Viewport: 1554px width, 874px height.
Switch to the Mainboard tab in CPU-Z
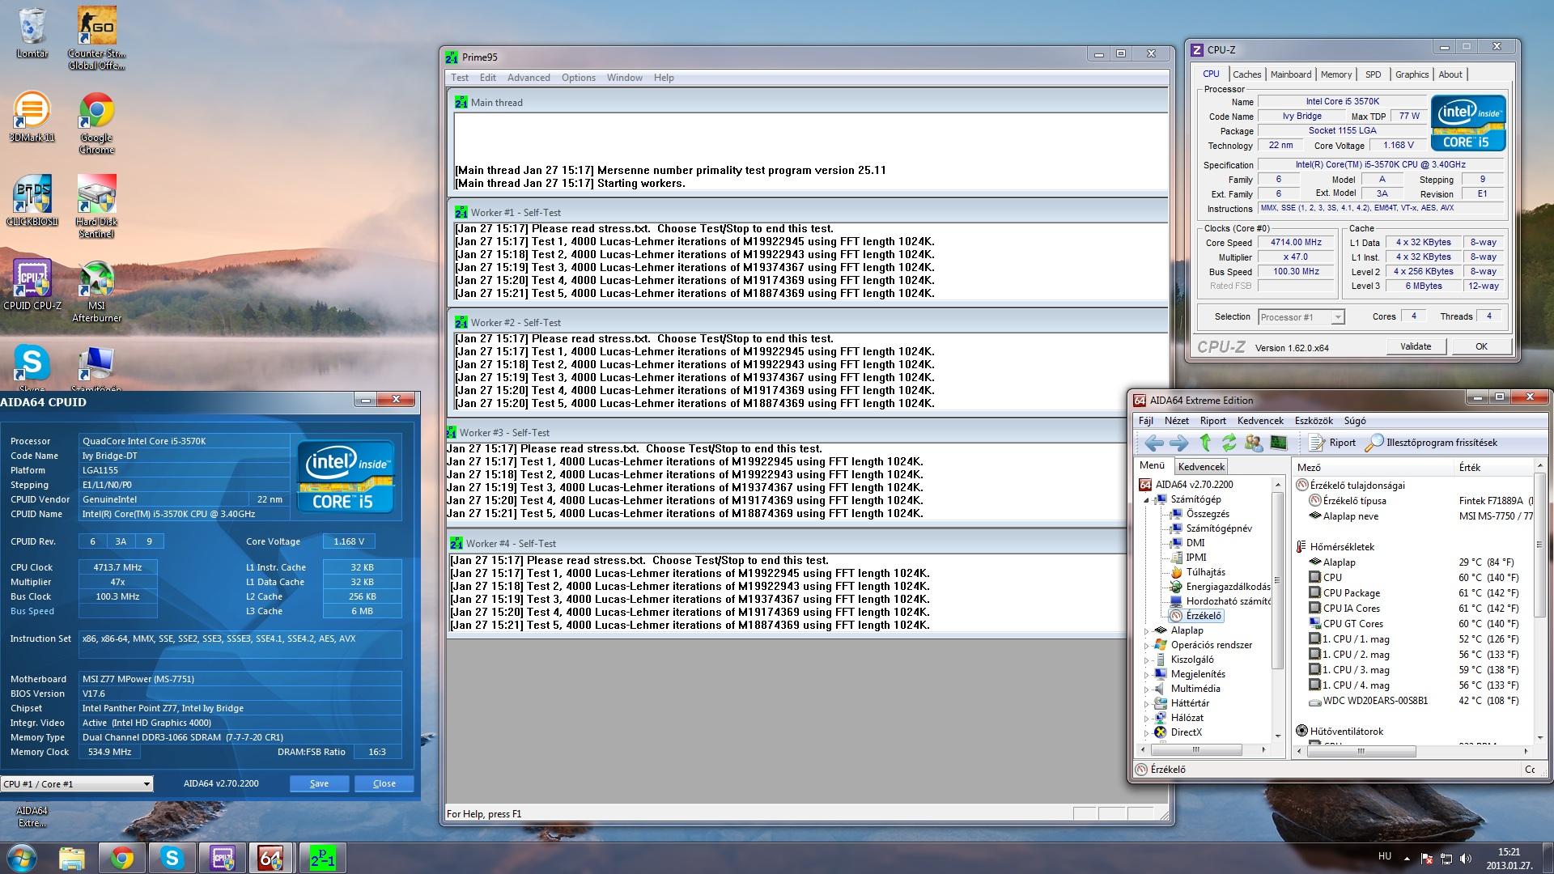[1290, 74]
